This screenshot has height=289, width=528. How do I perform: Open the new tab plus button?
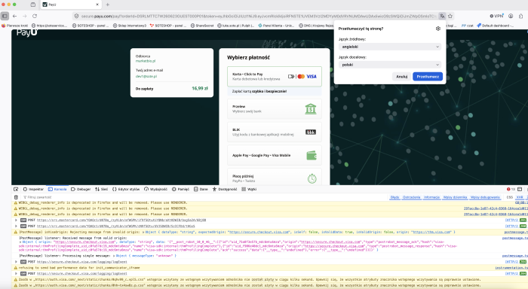tap(108, 5)
